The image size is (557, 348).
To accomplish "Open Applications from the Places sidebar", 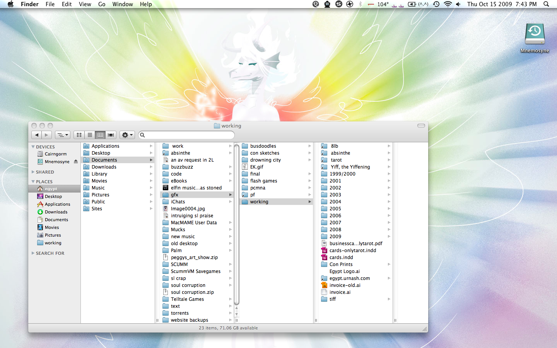I will pyautogui.click(x=57, y=204).
